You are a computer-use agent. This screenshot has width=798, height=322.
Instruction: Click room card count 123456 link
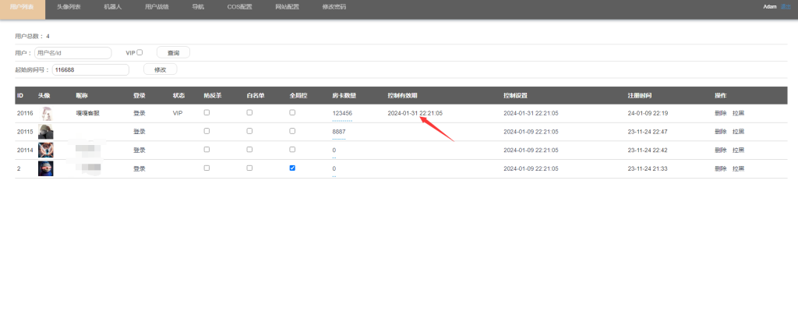pos(342,113)
